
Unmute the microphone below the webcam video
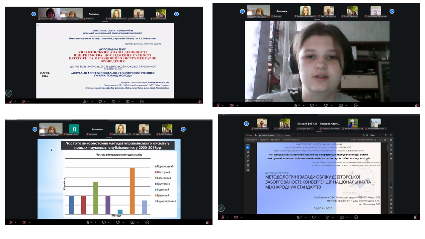coord(218,105)
